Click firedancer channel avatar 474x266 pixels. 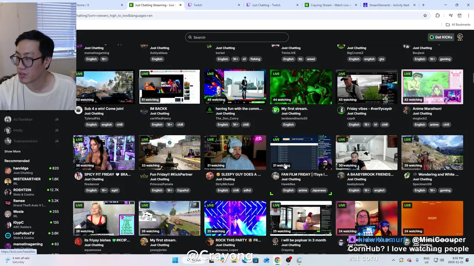click(79, 176)
